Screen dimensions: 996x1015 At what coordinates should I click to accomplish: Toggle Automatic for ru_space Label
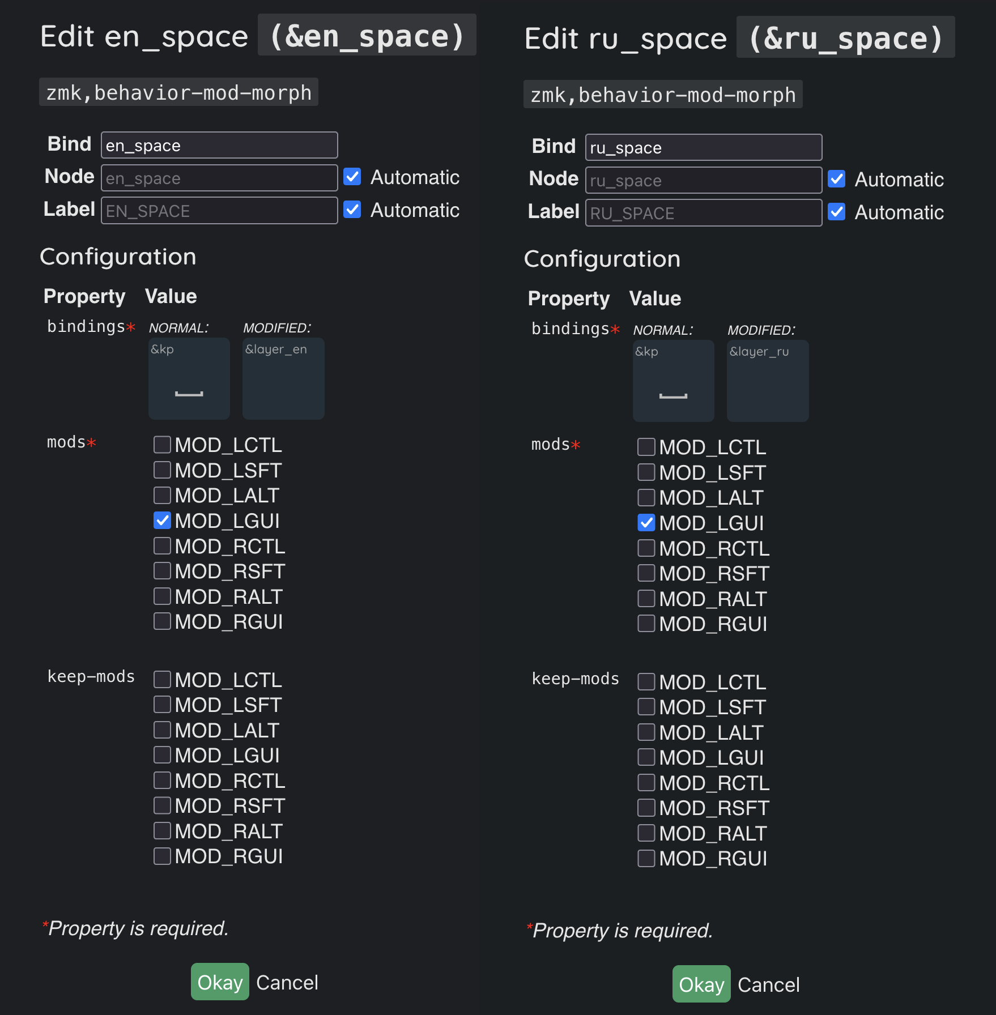point(837,212)
